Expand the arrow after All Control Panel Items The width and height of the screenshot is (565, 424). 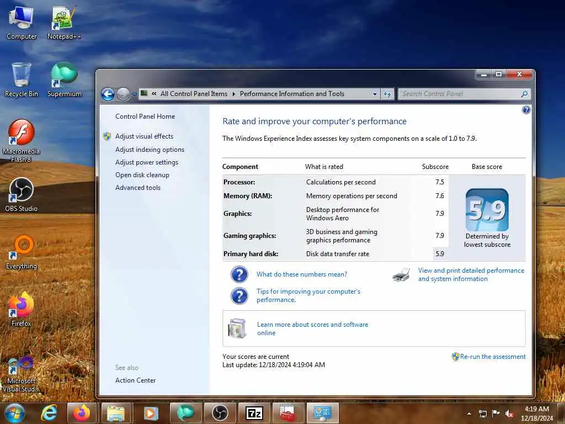pos(233,94)
